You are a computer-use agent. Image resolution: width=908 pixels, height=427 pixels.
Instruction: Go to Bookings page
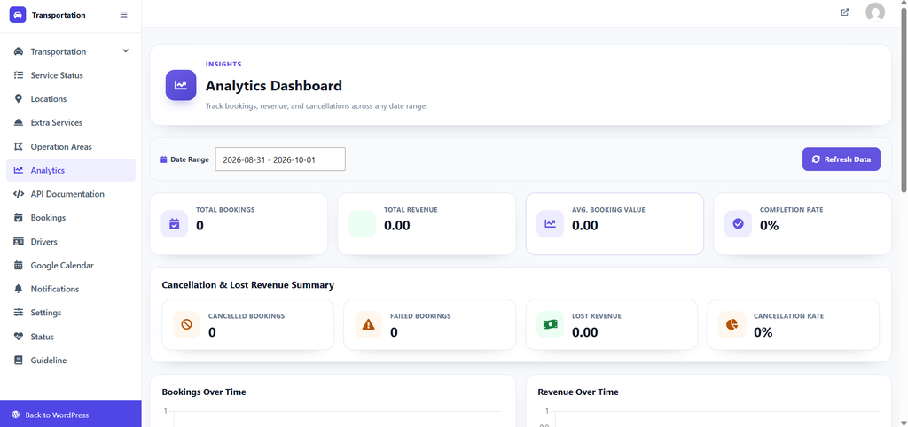point(71,218)
